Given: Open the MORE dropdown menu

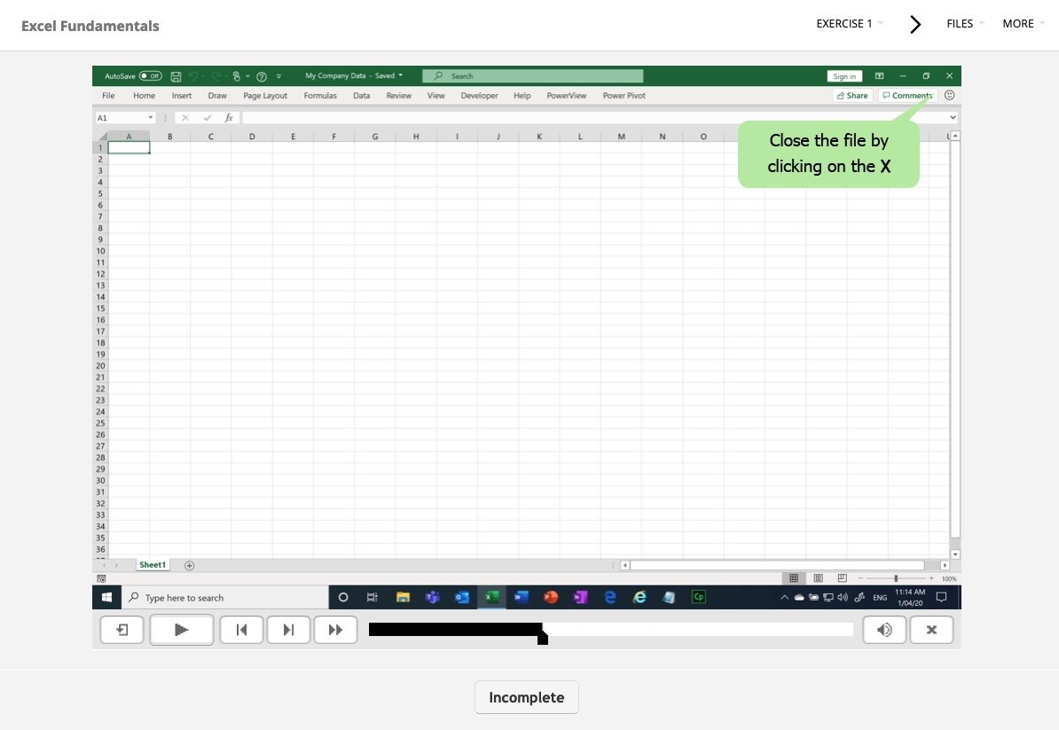Looking at the screenshot, I should [x=1023, y=24].
